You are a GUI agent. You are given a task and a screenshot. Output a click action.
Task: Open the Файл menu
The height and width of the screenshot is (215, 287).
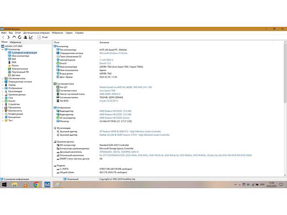click(4, 33)
